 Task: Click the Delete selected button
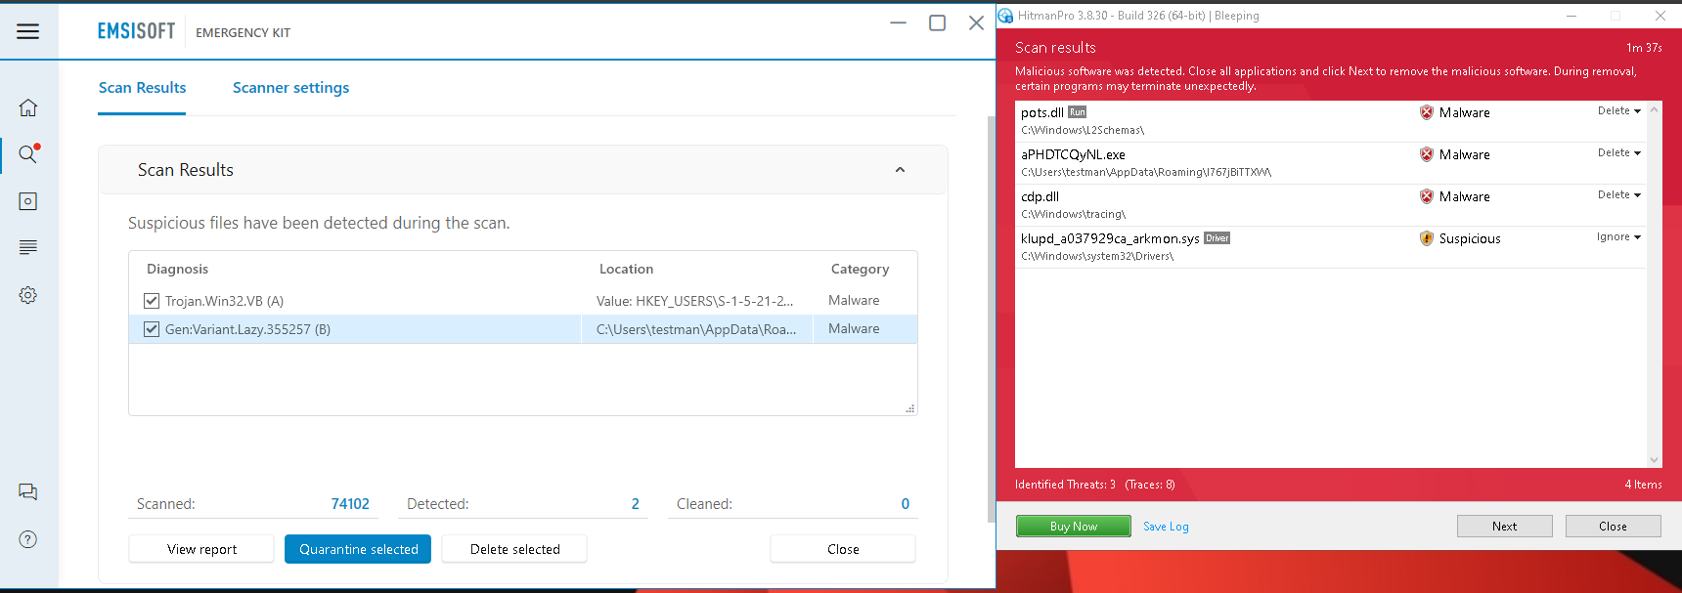point(514,549)
